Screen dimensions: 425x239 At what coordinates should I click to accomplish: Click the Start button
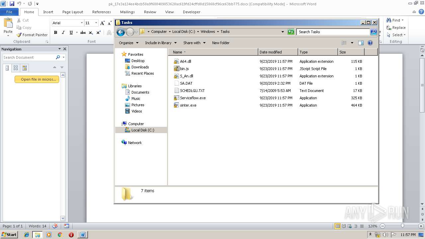[x=9, y=234]
